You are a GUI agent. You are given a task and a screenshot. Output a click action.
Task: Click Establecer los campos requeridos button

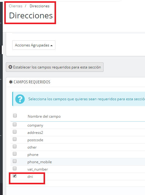(55, 67)
